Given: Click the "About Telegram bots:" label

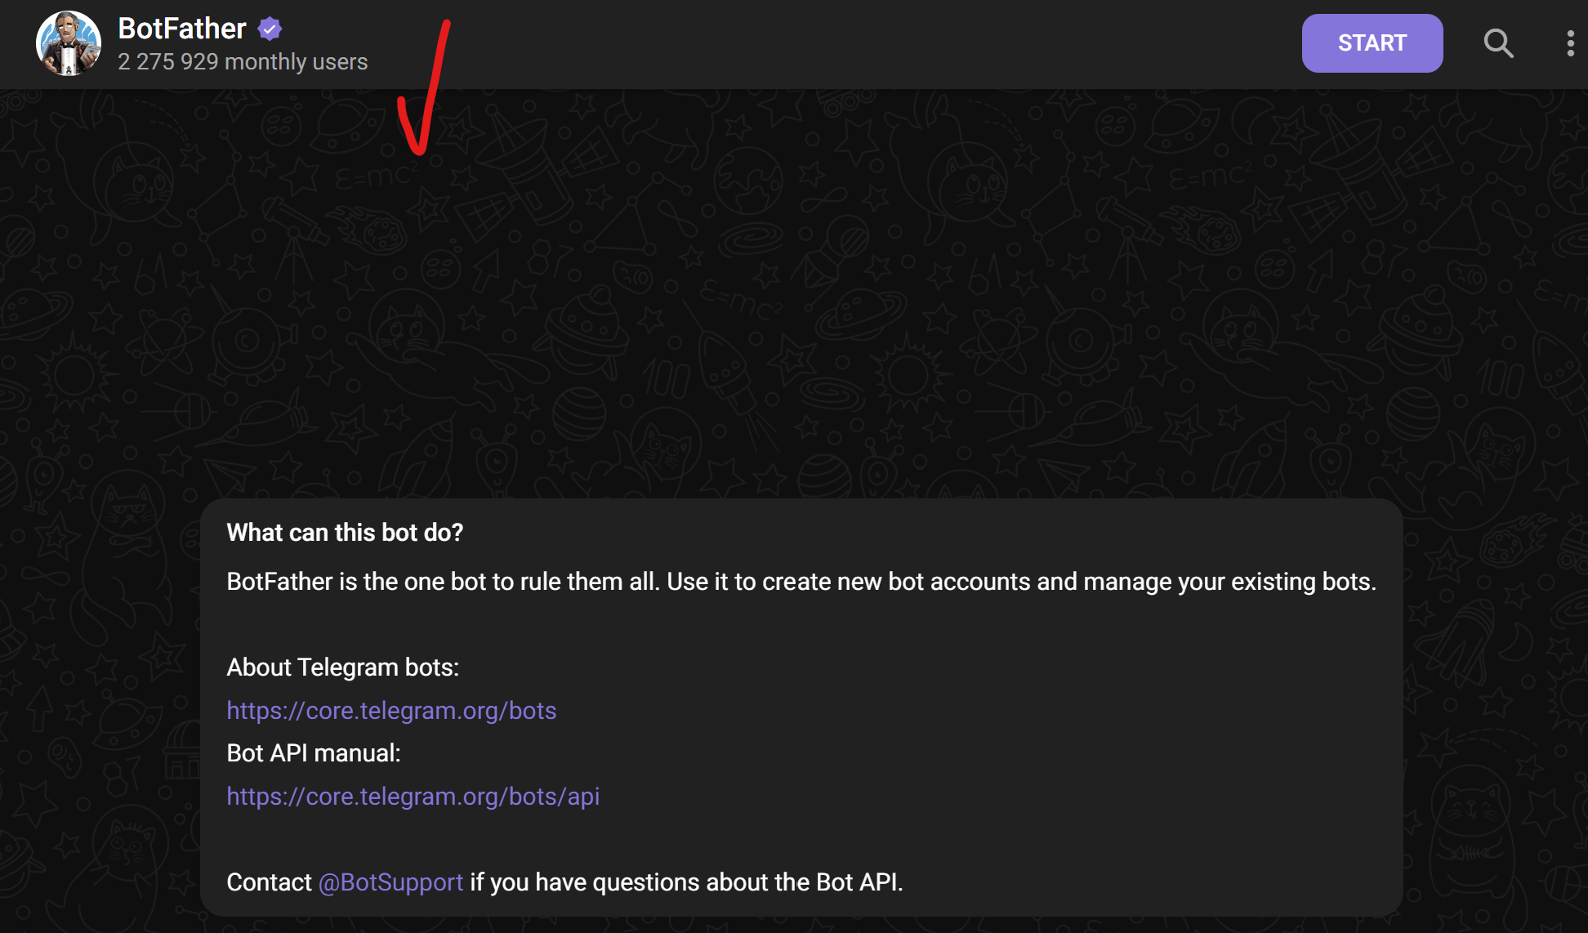Looking at the screenshot, I should coord(342,667).
